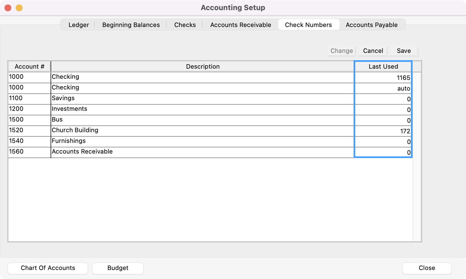This screenshot has width=466, height=279.
Task: Select the Investments description cell
Action: 202,109
